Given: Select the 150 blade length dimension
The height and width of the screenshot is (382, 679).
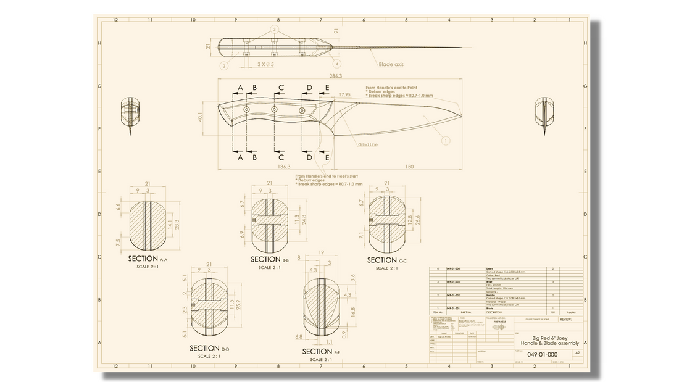Looking at the screenshot, I should pyautogui.click(x=410, y=167).
